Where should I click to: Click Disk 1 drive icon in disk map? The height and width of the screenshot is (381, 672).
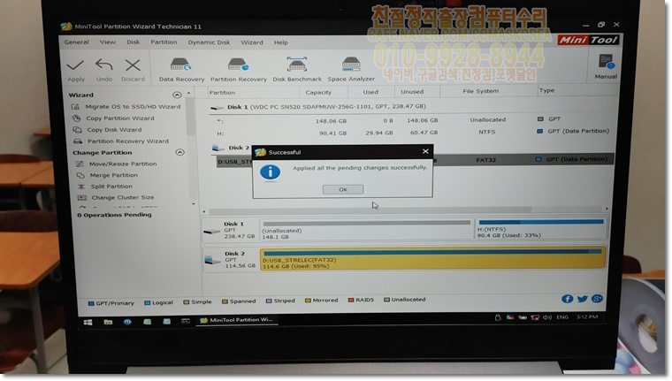pyautogui.click(x=212, y=231)
